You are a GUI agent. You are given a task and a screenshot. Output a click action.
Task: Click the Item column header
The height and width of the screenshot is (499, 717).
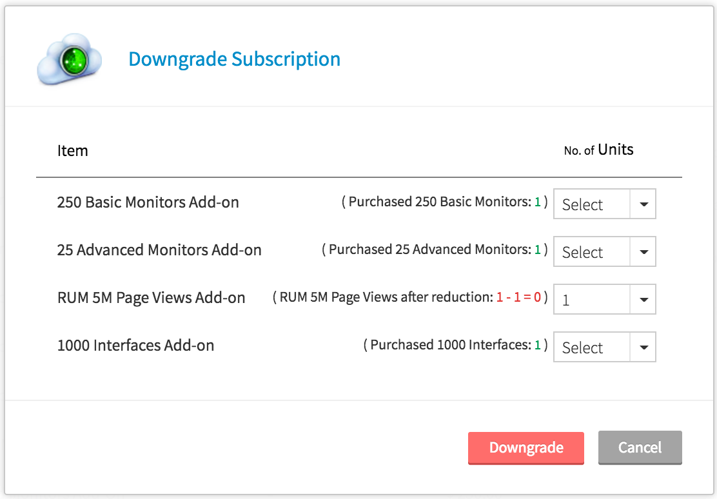[73, 151]
